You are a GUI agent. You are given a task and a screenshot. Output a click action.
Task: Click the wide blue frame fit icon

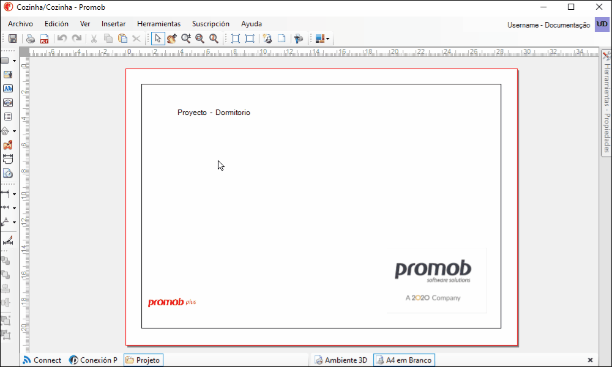tap(250, 39)
